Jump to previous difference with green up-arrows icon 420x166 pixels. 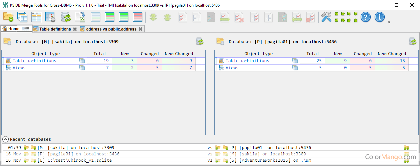pyautogui.click(x=167, y=17)
